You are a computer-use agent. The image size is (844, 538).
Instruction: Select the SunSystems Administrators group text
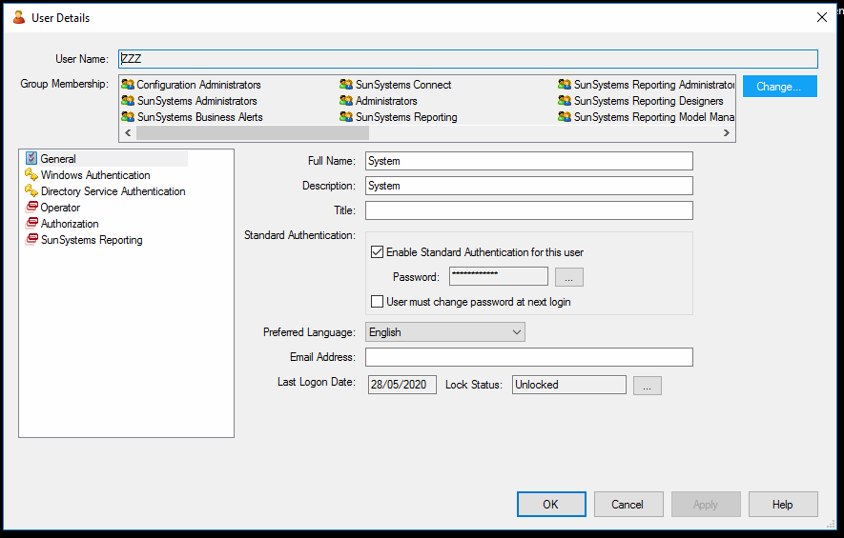coord(197,101)
